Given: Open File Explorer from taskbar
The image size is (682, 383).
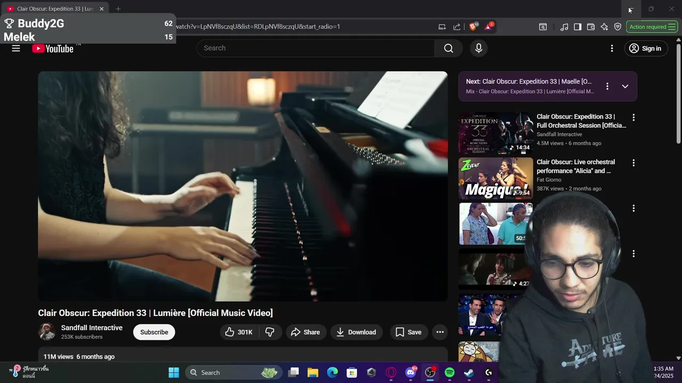Looking at the screenshot, I should click(313, 372).
